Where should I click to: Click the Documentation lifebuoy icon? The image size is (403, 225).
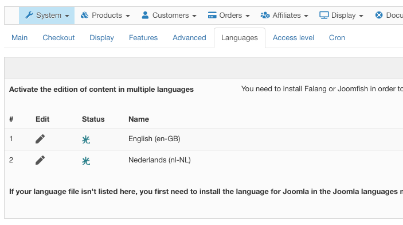coord(379,15)
